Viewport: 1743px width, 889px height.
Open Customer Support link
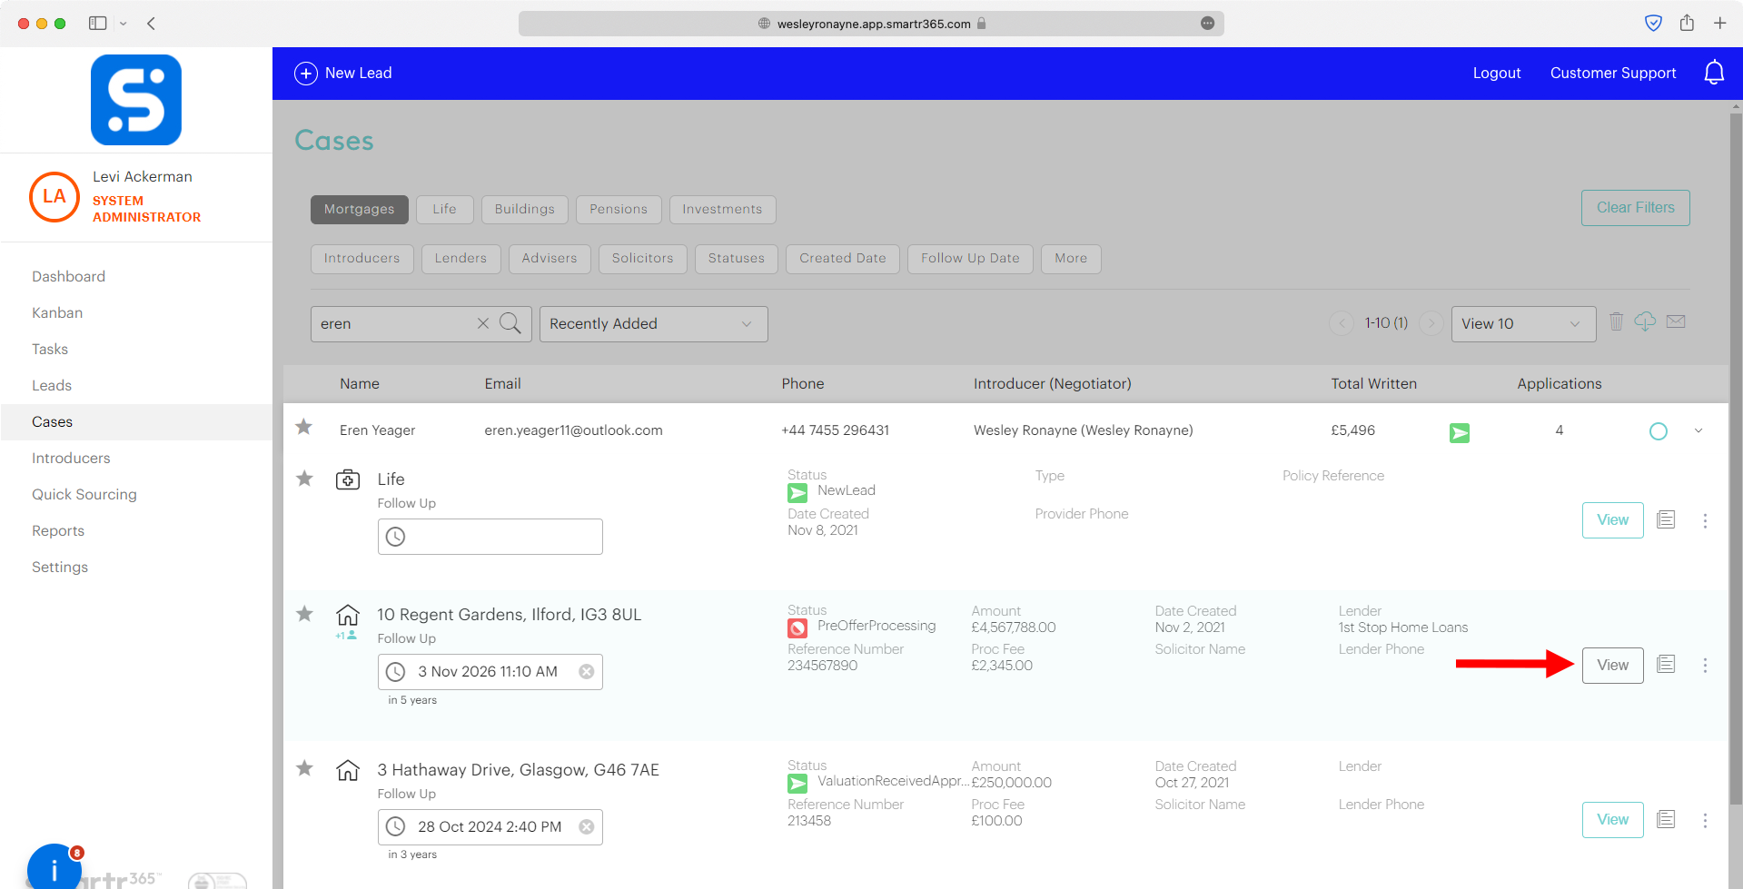(x=1613, y=74)
